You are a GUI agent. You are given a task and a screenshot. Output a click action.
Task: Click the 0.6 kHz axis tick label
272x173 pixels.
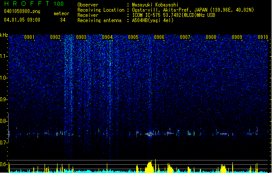click(x=3, y=164)
